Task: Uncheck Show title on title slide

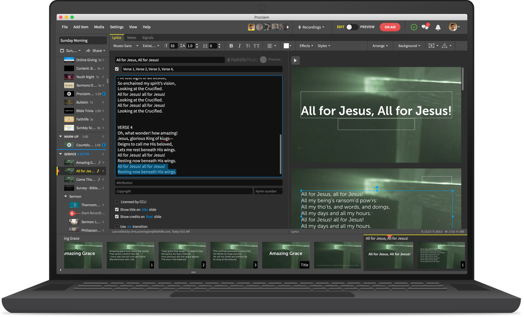Action: click(117, 209)
